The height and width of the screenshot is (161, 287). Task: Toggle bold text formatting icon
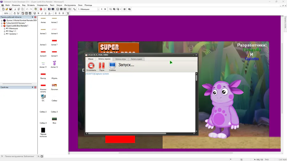point(38,13)
